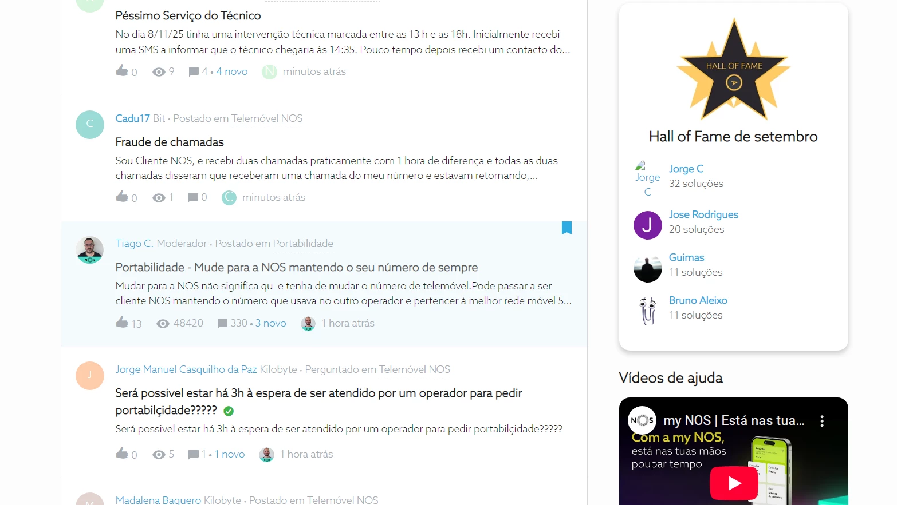The height and width of the screenshot is (505, 897).
Task: Jump to '3 novo' replies
Action: (271, 323)
